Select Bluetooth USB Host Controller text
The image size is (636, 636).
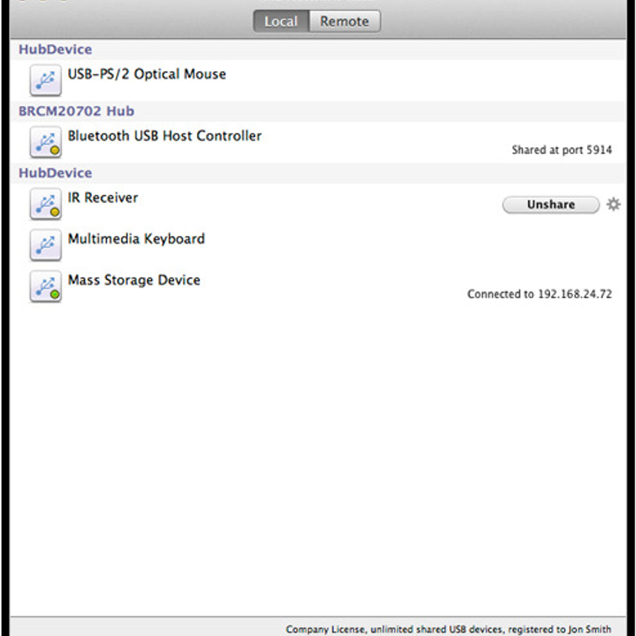tap(165, 136)
